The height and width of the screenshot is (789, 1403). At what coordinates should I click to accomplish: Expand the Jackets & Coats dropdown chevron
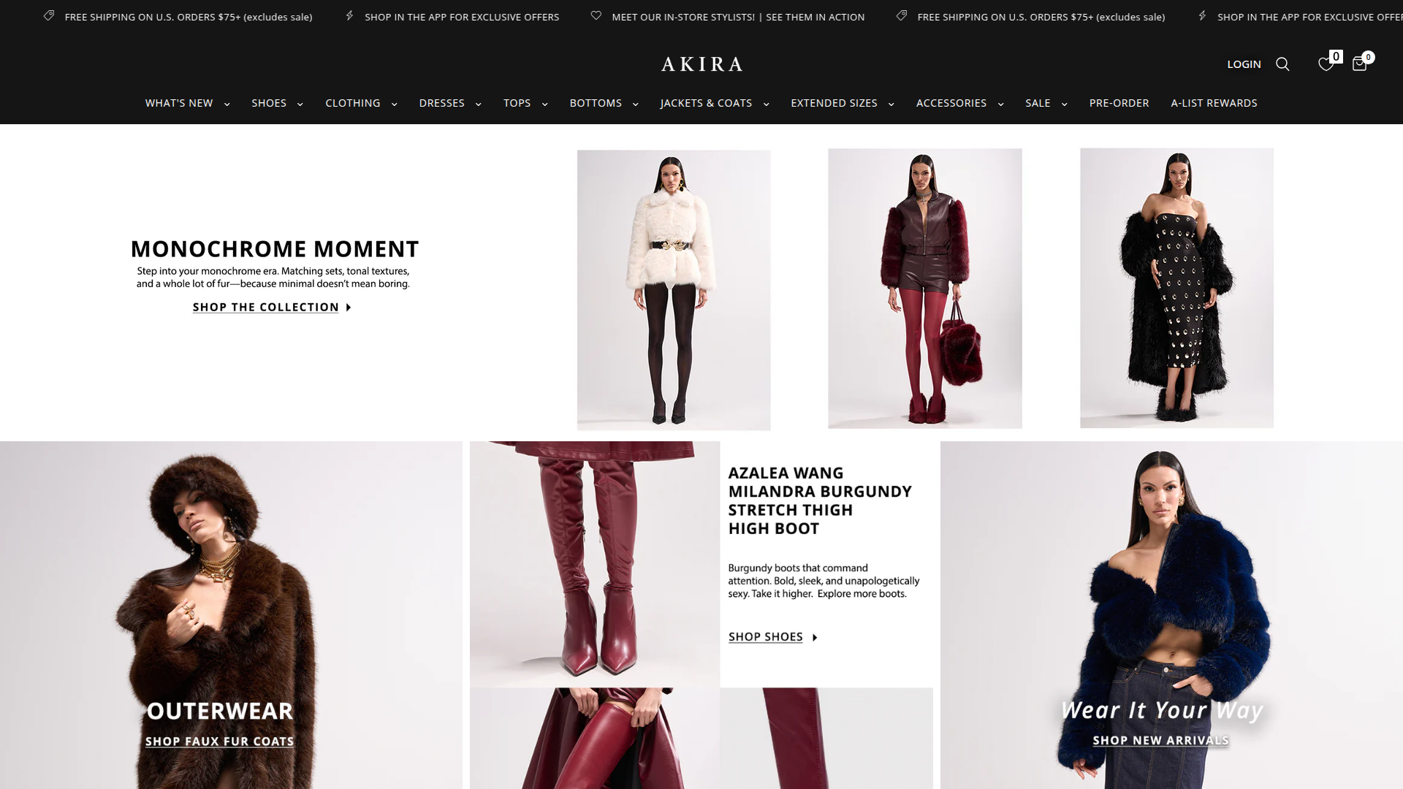click(x=766, y=104)
